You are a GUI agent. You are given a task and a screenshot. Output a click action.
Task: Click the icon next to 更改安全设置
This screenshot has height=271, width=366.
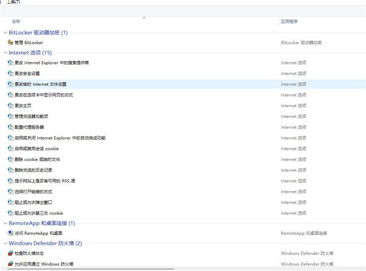click(x=10, y=73)
